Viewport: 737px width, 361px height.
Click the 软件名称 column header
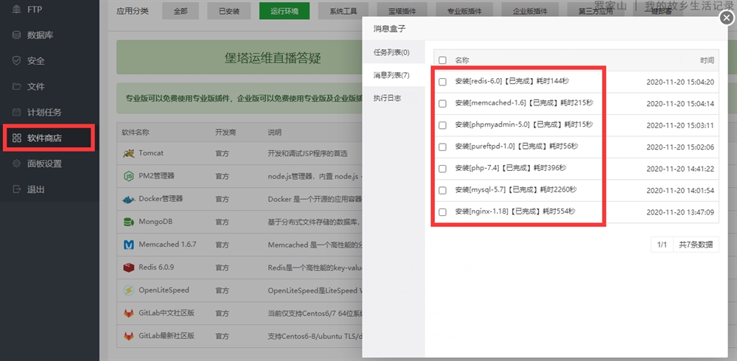coord(136,132)
